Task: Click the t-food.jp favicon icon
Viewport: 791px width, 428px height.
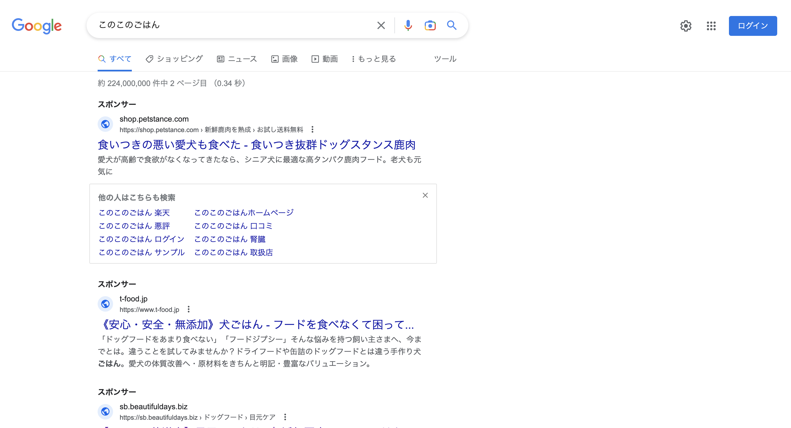Action: coord(105,304)
